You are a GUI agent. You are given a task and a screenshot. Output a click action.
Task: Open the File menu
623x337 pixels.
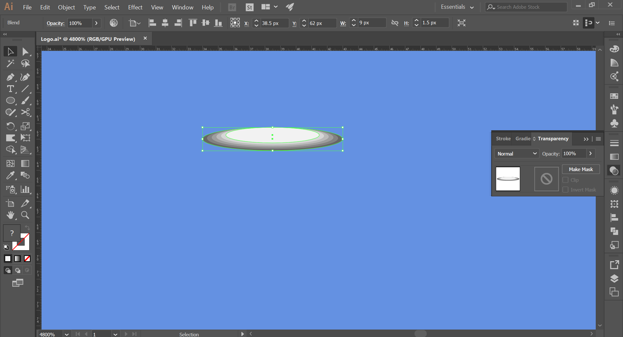(x=27, y=7)
